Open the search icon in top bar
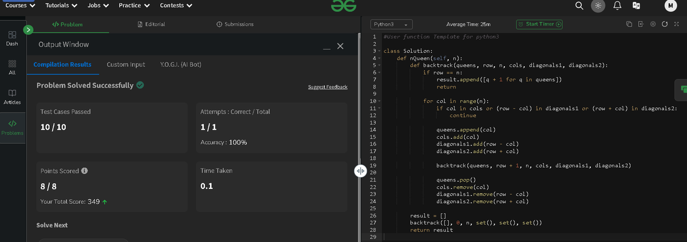 579,6
